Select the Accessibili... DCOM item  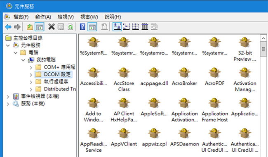(94, 77)
